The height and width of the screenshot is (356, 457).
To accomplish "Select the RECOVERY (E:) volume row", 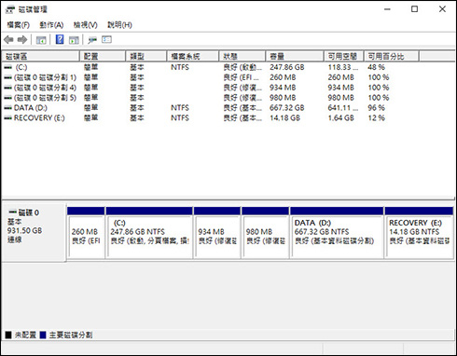I will (x=211, y=118).
